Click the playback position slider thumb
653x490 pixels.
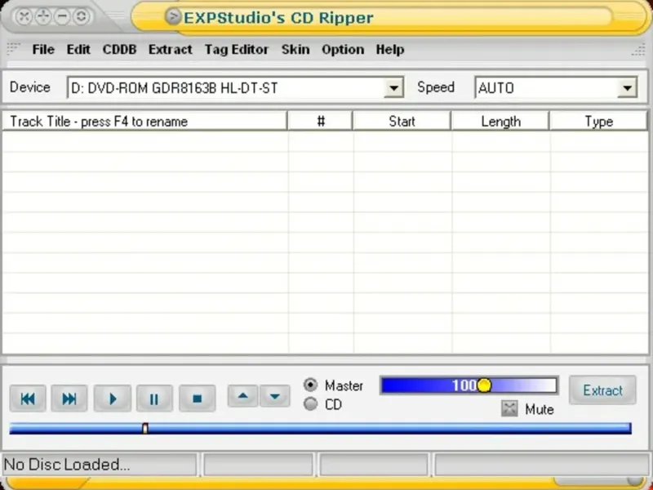coord(145,428)
